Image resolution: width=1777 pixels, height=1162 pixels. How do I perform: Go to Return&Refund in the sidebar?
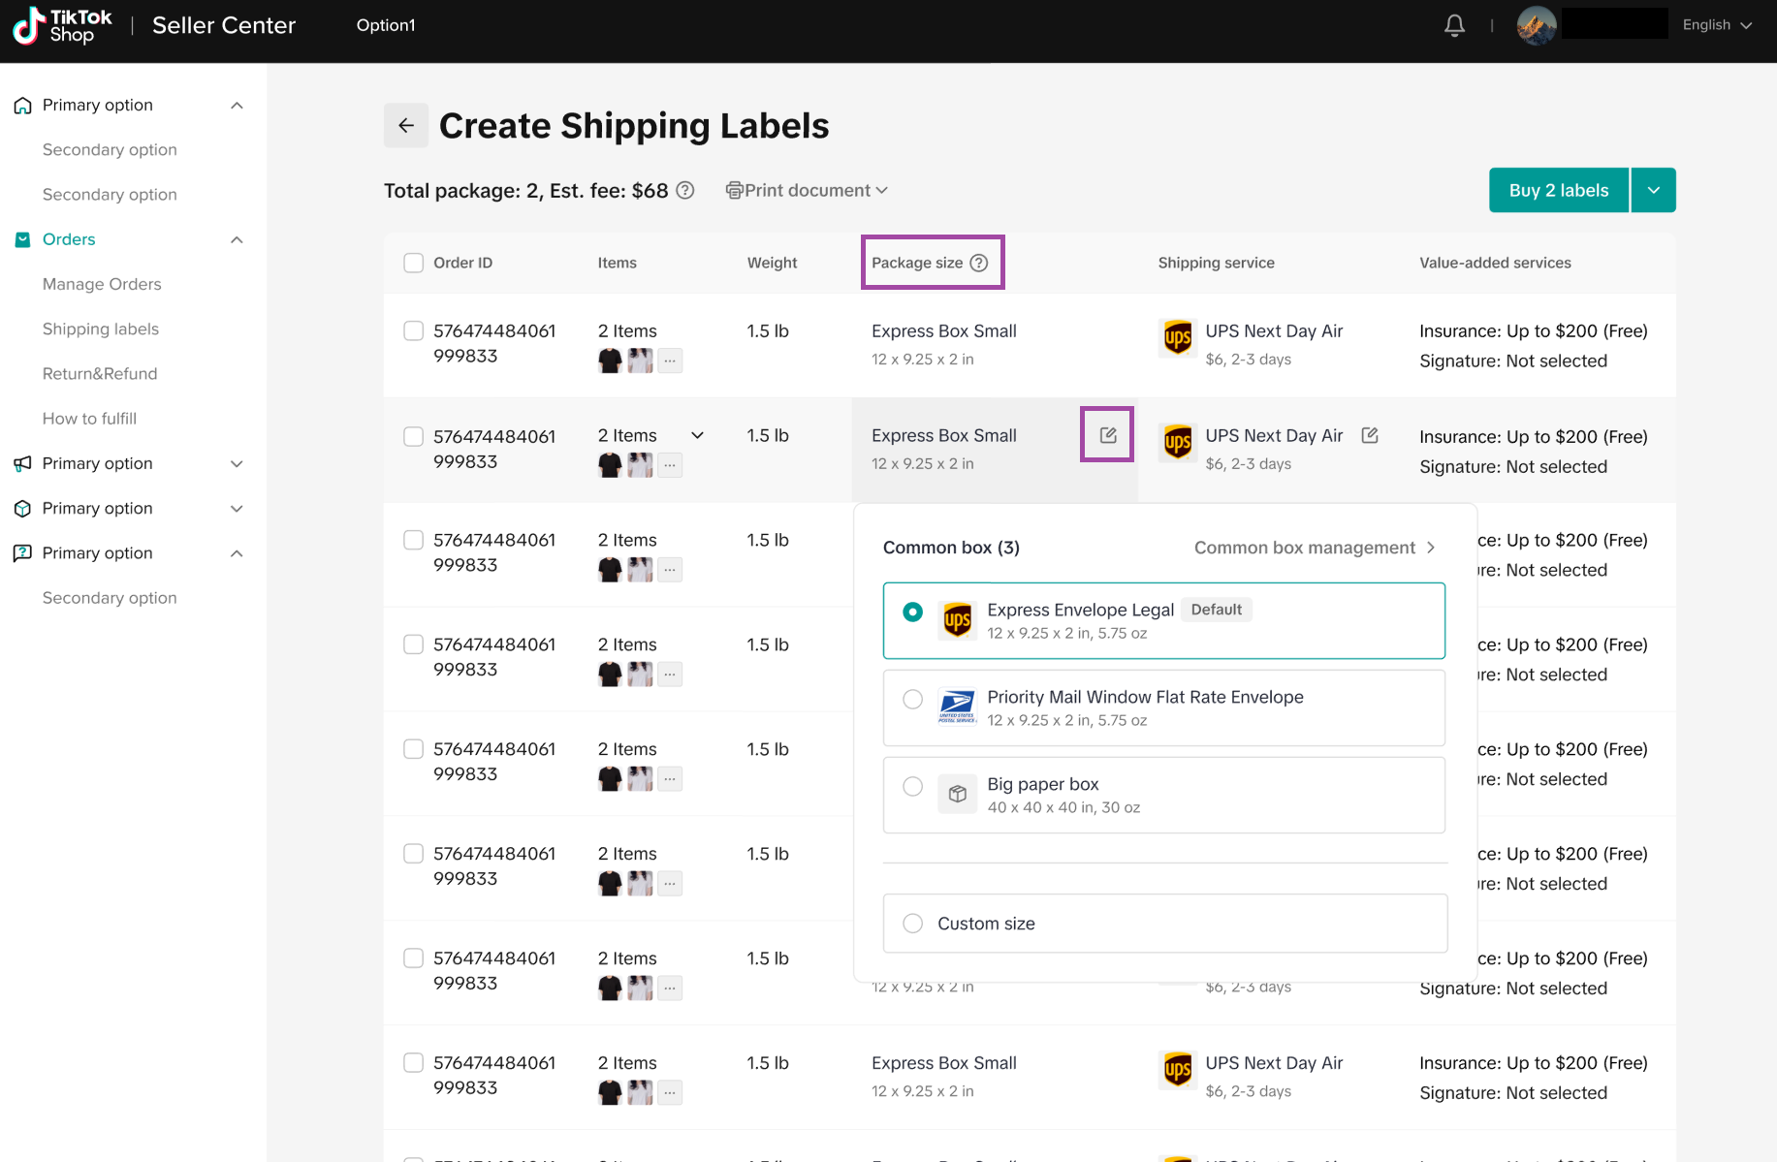[x=100, y=374]
